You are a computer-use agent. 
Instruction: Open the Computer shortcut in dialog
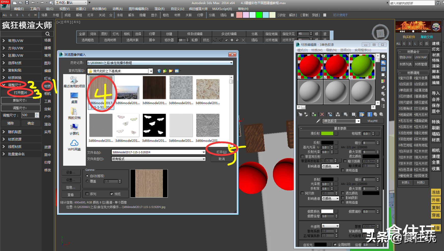click(x=74, y=129)
